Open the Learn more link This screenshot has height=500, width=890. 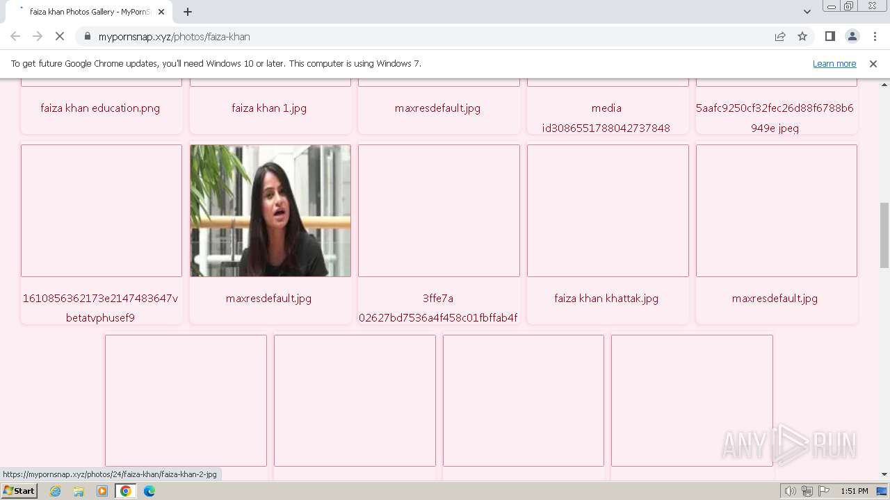[x=834, y=63]
